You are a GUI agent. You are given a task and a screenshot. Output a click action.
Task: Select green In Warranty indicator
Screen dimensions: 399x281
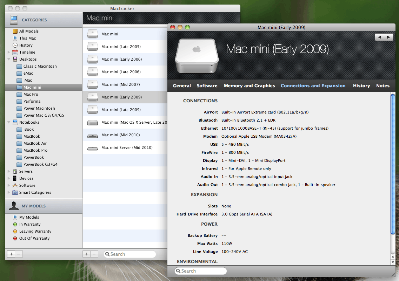pos(15,224)
